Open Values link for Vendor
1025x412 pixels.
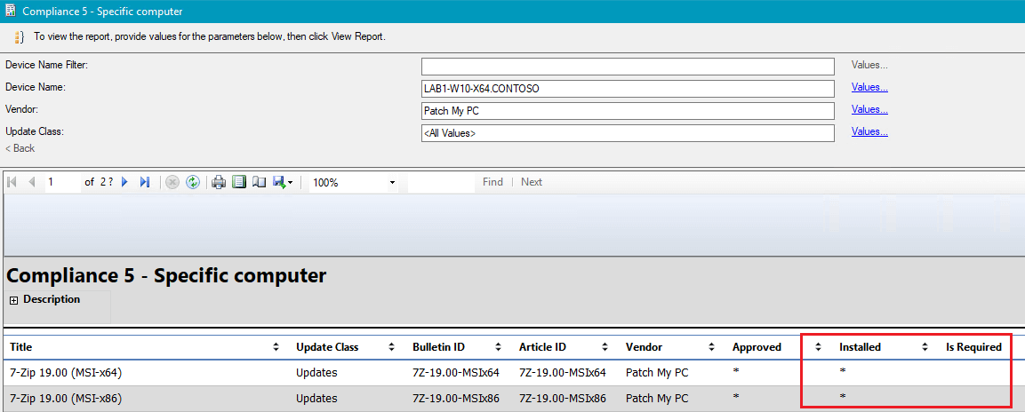869,109
